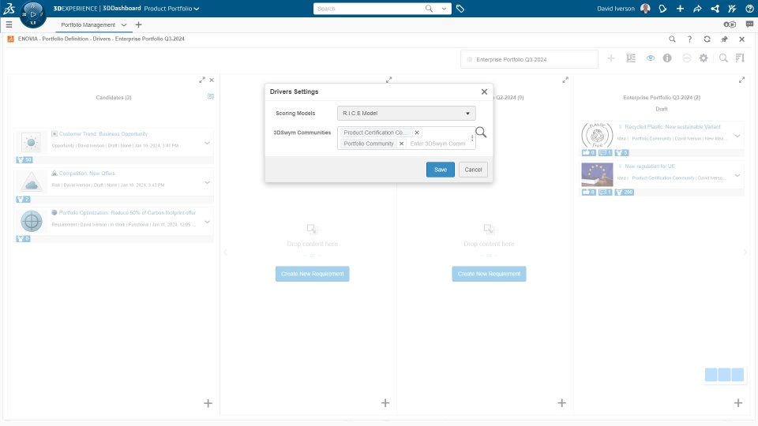Expand the Product Portfolio dashboard dropdown
The image size is (758, 426).
click(x=197, y=9)
